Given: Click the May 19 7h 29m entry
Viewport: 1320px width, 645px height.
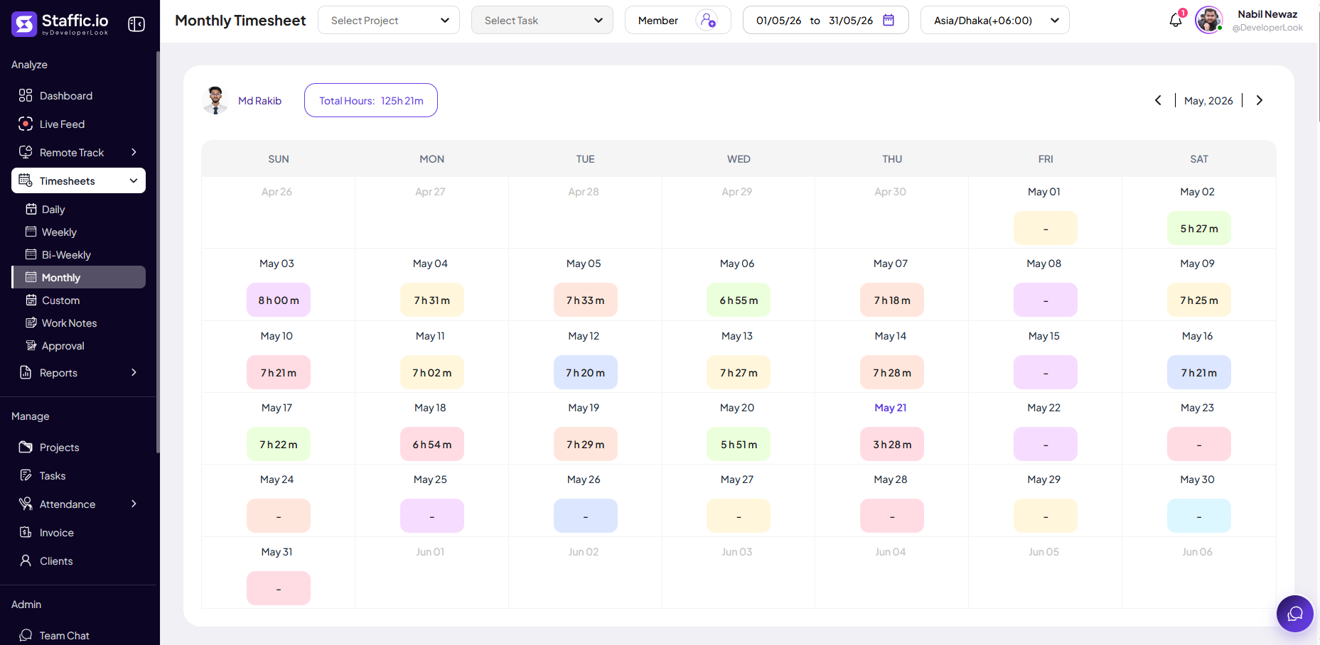Looking at the screenshot, I should 586,444.
